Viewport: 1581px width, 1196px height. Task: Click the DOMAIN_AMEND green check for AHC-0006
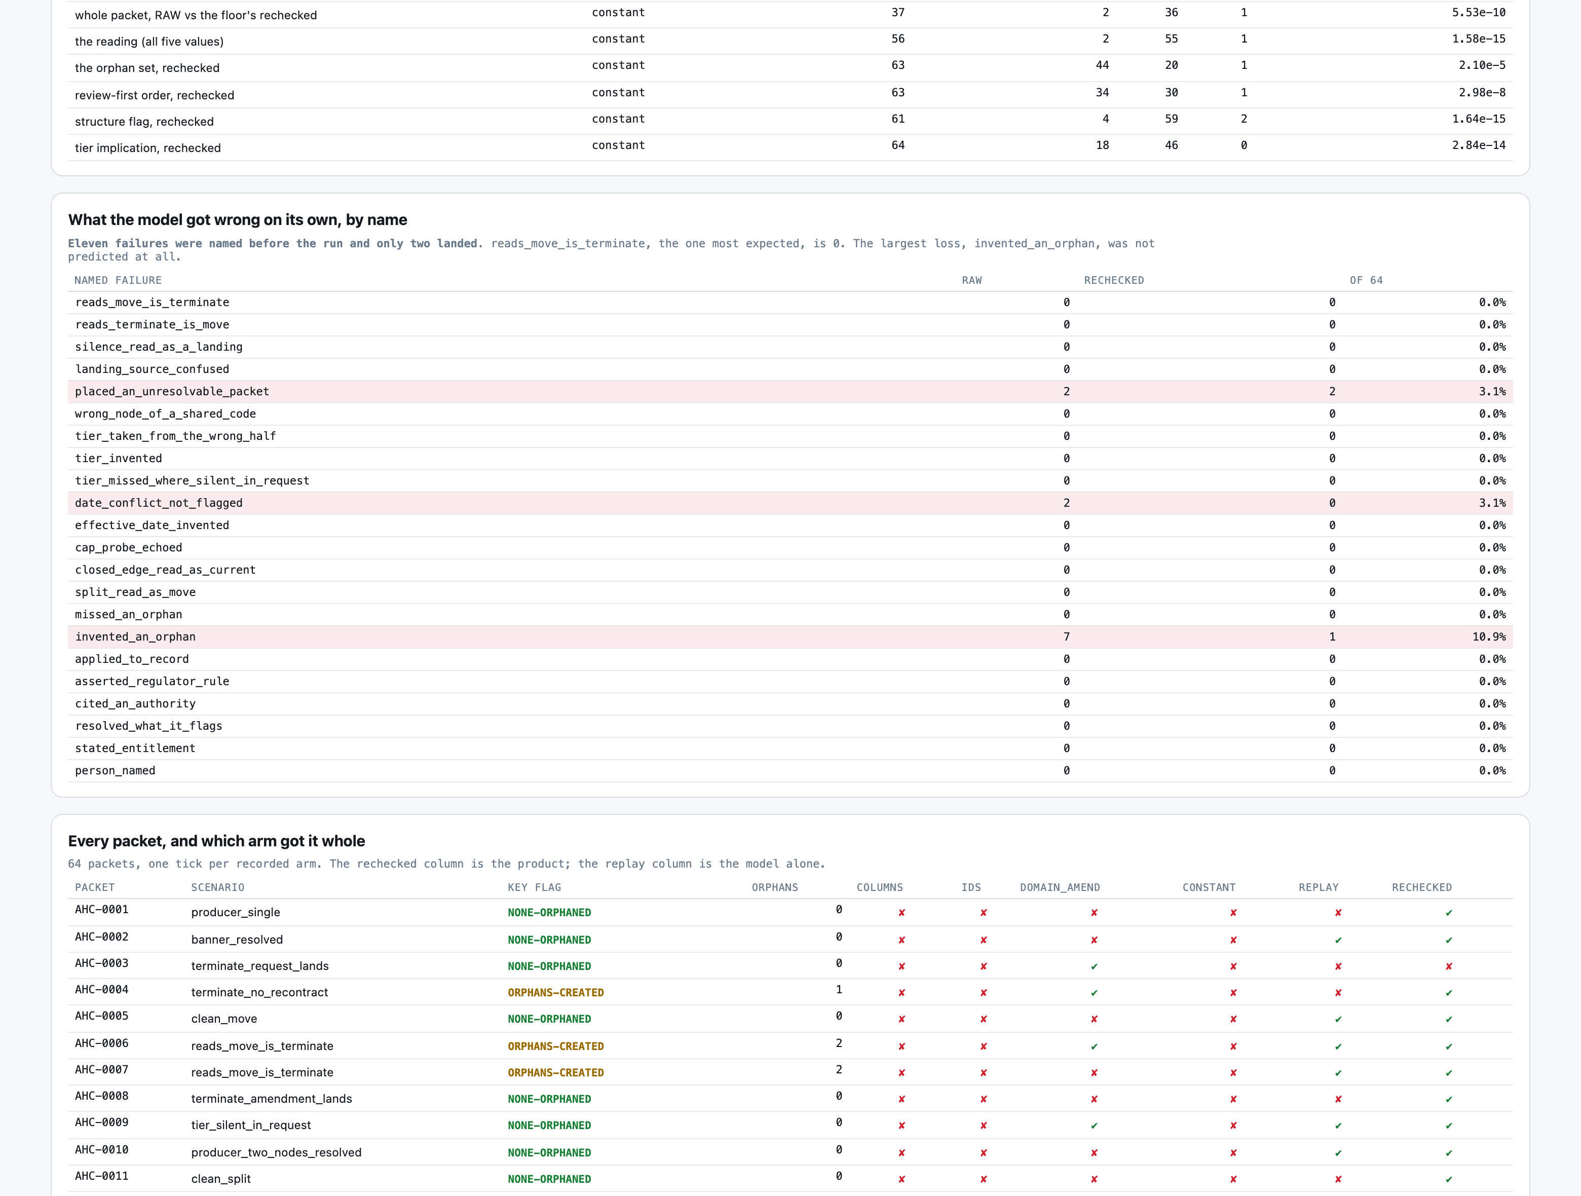point(1094,1046)
